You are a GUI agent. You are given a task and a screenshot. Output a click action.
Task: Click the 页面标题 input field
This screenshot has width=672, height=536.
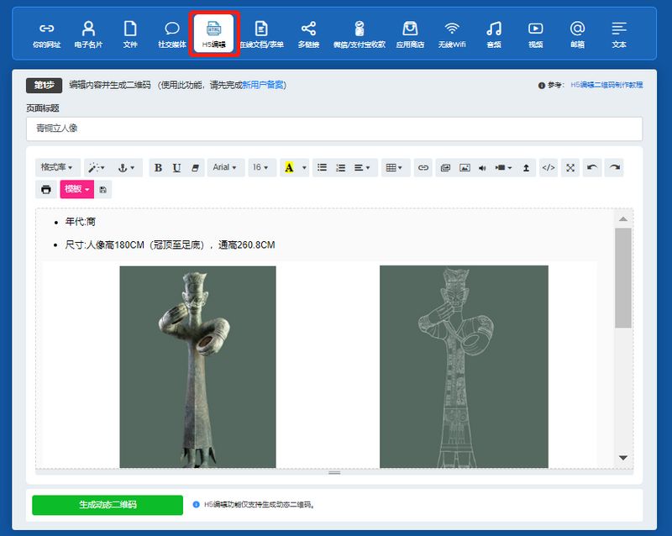click(x=334, y=129)
